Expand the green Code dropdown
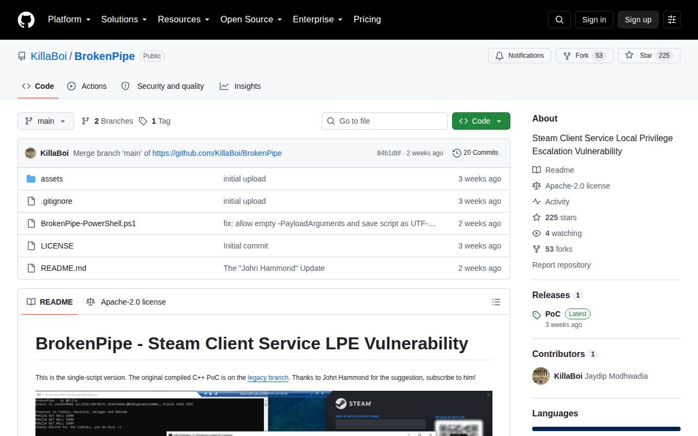The height and width of the screenshot is (436, 698). coord(481,121)
